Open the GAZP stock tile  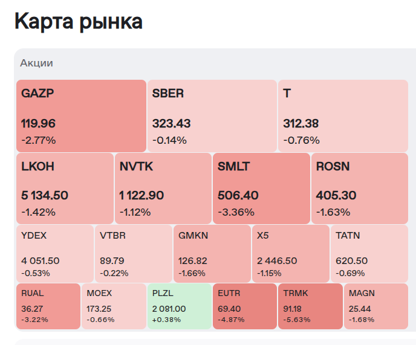pyautogui.click(x=81, y=116)
